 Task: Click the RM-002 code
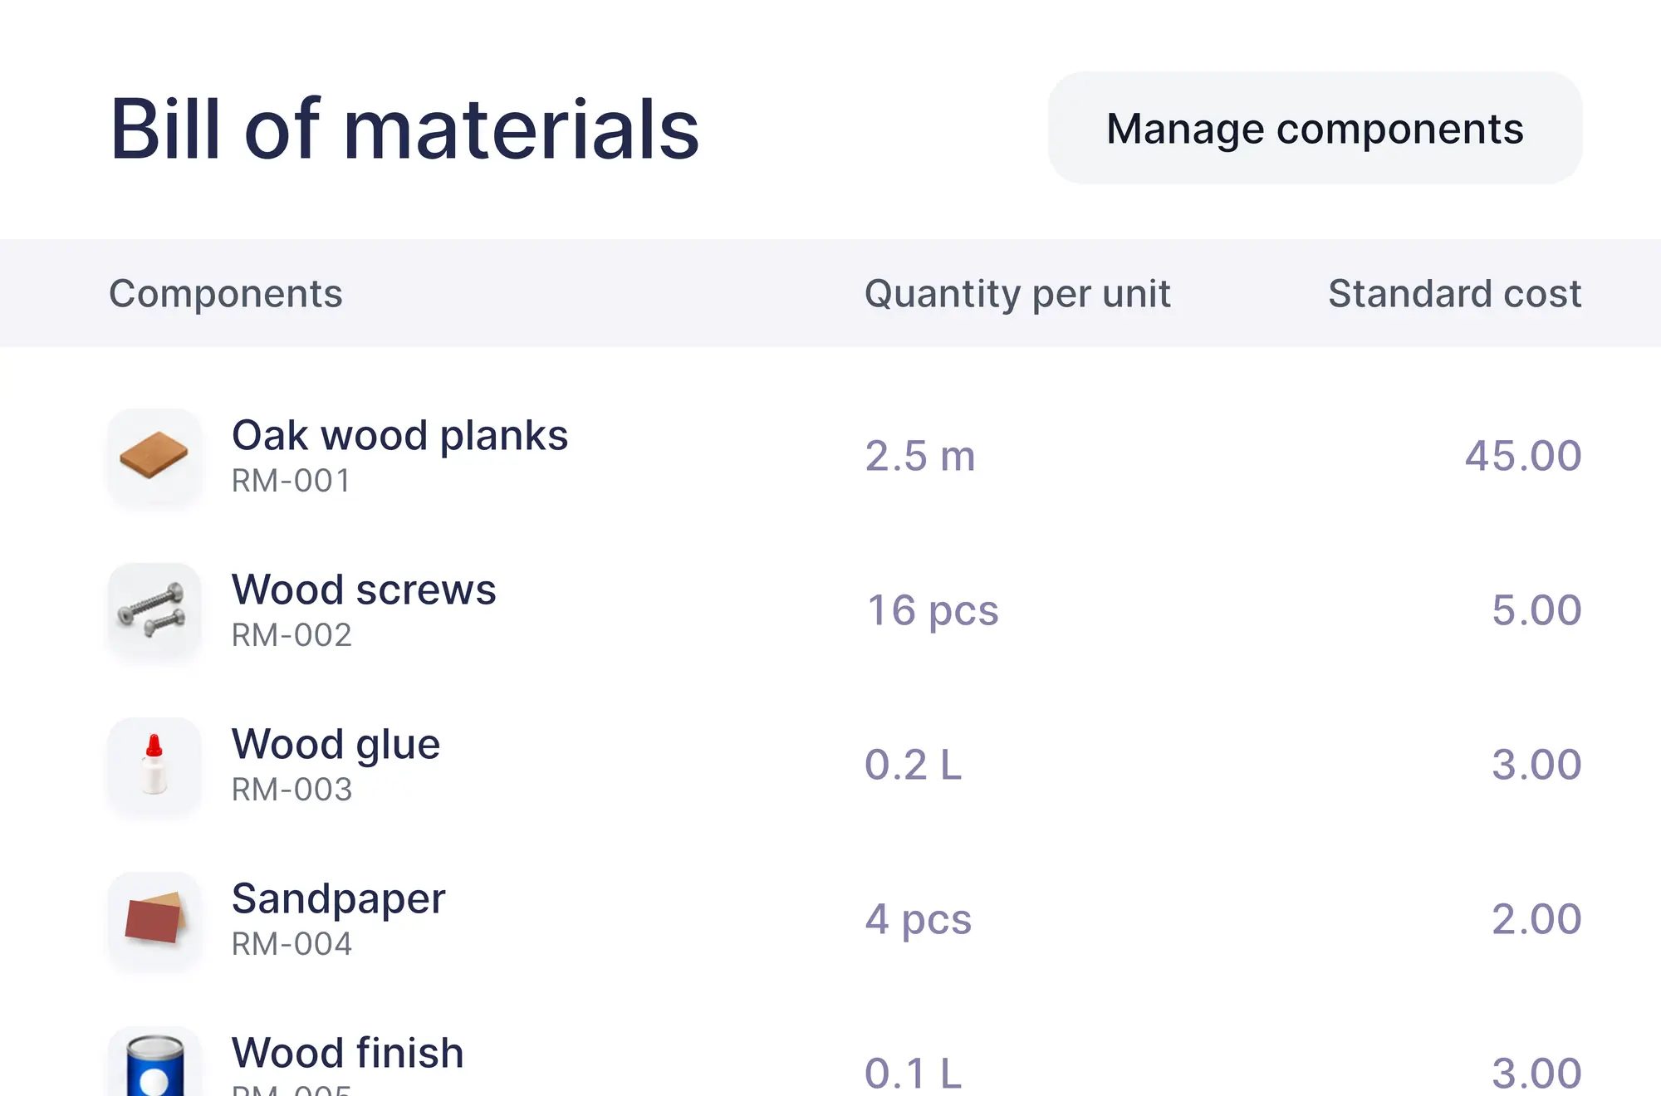coord(292,635)
